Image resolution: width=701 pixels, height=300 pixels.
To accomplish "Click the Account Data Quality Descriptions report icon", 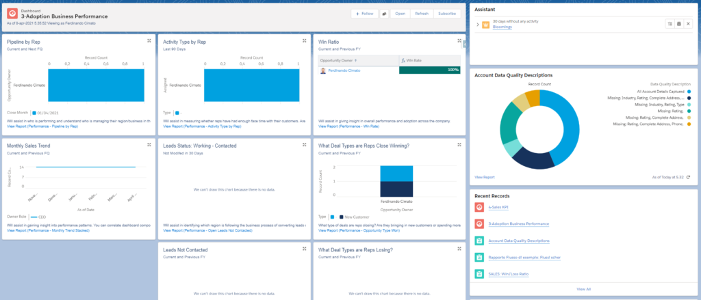I will pos(479,241).
